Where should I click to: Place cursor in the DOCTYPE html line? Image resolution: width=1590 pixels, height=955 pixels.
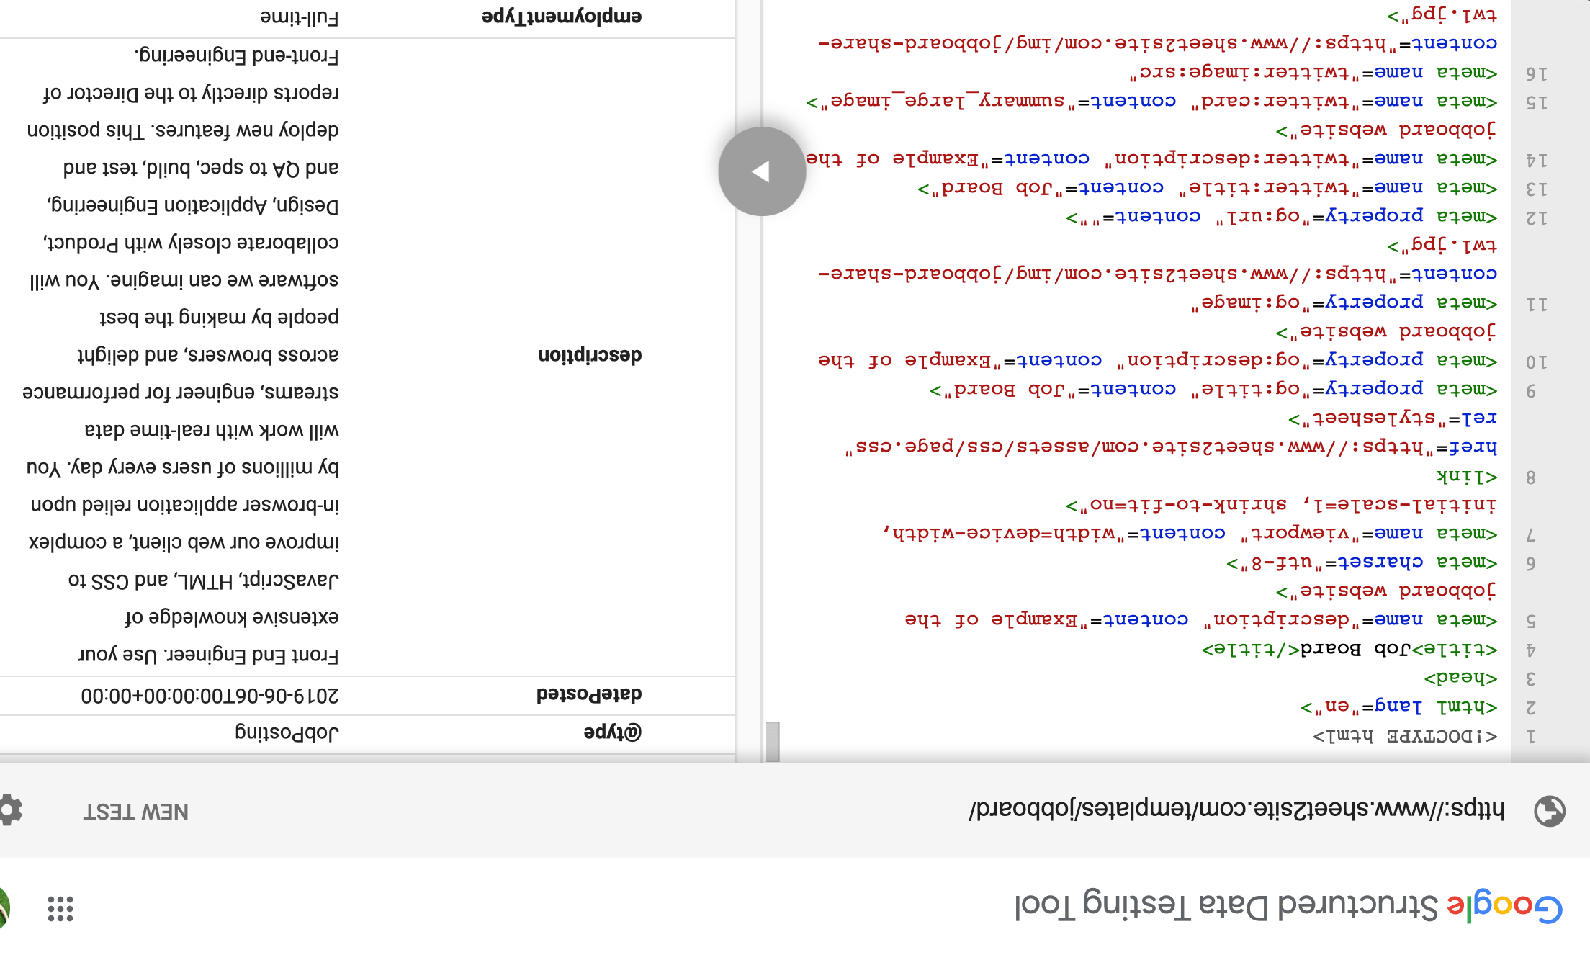pyautogui.click(x=1404, y=736)
